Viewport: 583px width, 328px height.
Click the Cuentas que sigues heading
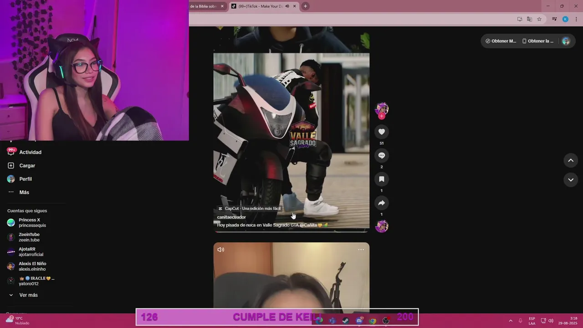tap(27, 211)
